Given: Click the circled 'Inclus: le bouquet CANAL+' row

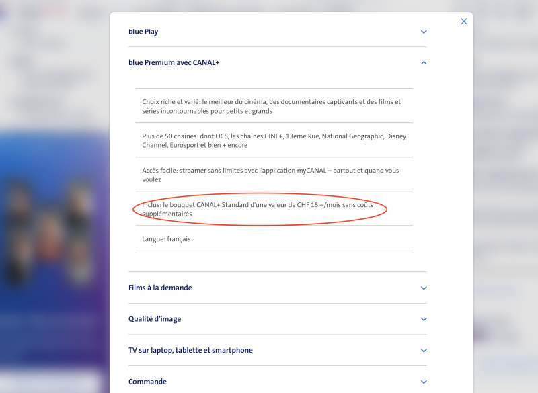Looking at the screenshot, I should click(x=258, y=209).
